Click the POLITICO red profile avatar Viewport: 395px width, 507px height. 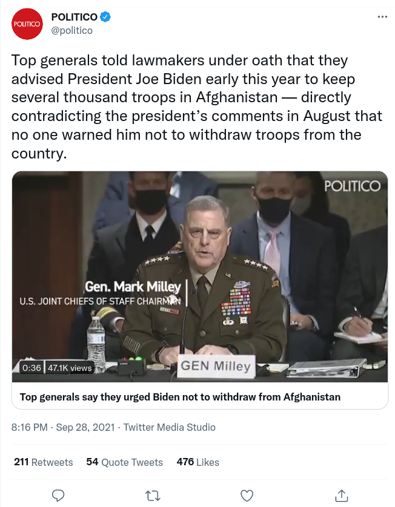pos(27,24)
